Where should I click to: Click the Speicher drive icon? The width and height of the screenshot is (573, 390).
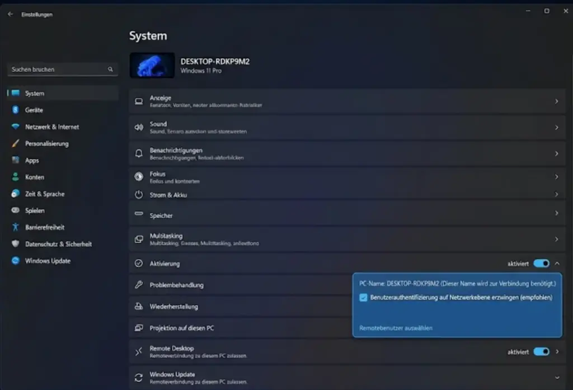click(x=139, y=213)
